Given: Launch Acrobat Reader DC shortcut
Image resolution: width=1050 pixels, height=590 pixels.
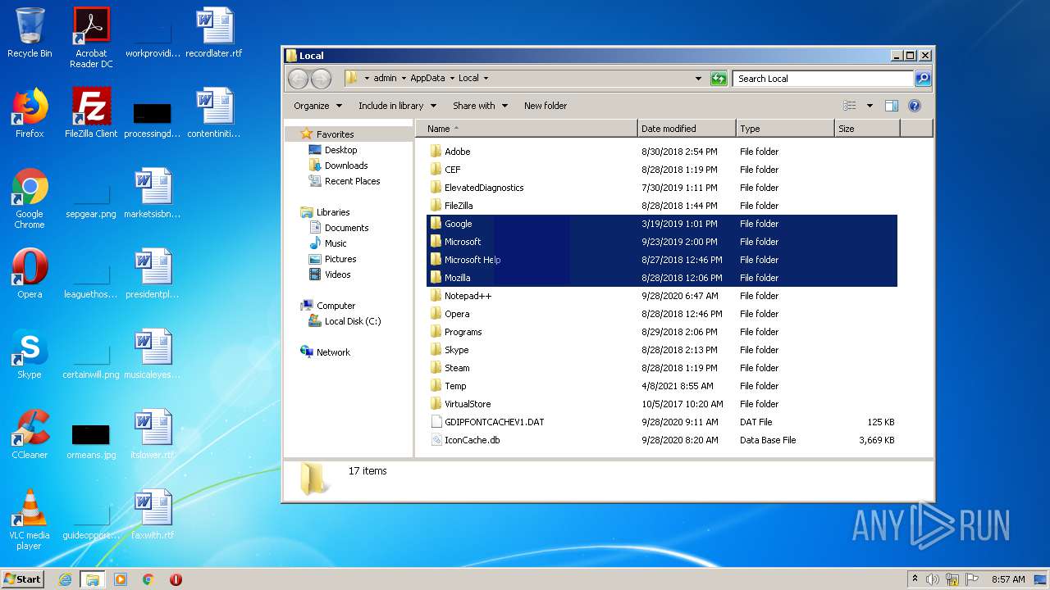Looking at the screenshot, I should click(x=91, y=38).
